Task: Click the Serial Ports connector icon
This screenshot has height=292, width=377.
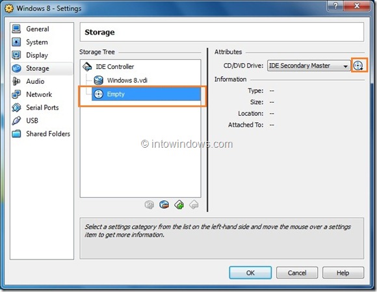Action: [x=16, y=107]
